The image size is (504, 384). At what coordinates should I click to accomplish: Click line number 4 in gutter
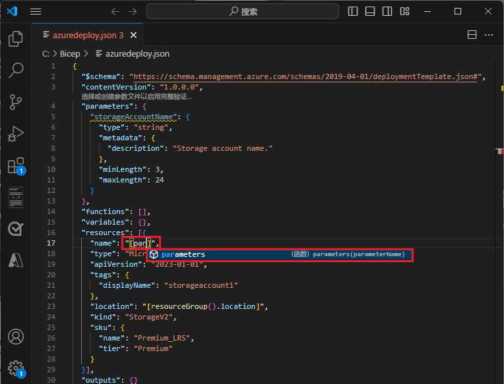53,106
